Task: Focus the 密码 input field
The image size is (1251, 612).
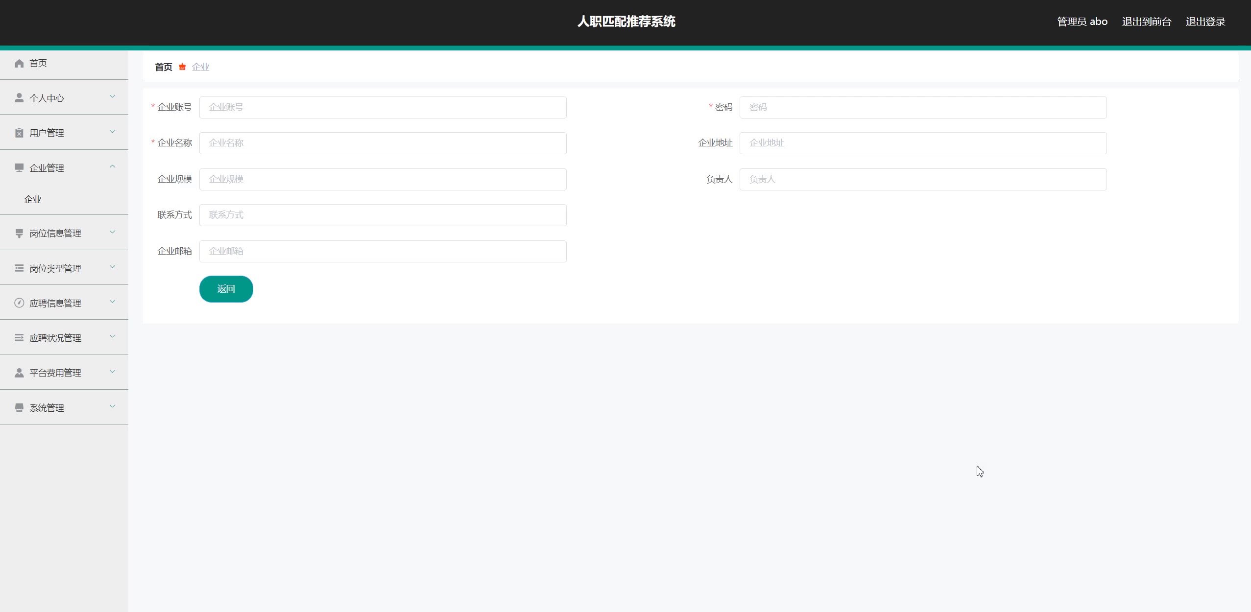Action: pyautogui.click(x=923, y=107)
